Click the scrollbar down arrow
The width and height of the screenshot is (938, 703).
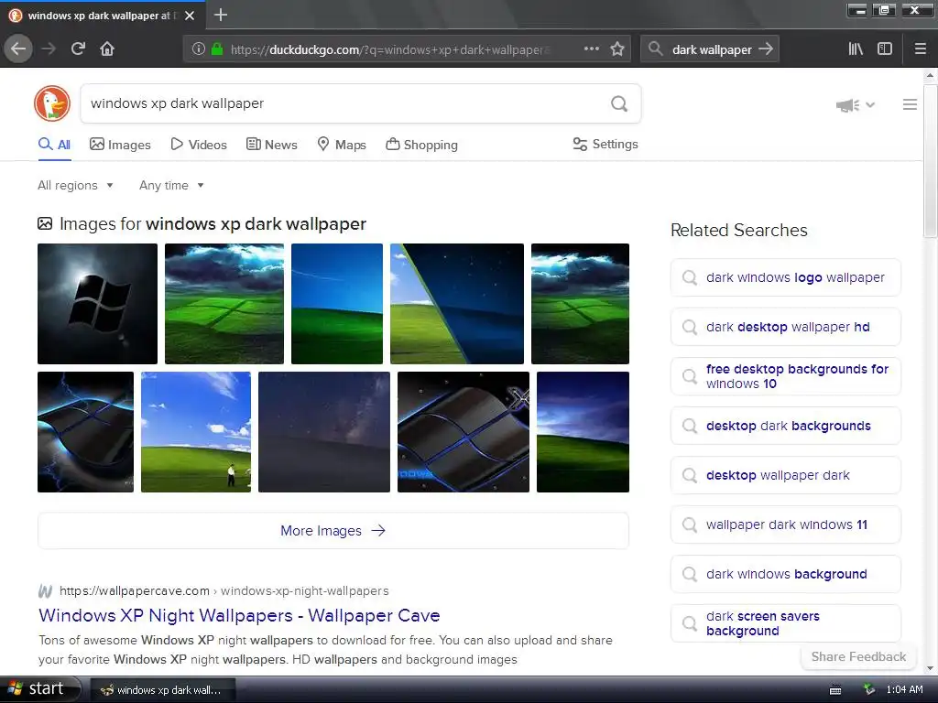pos(930,668)
